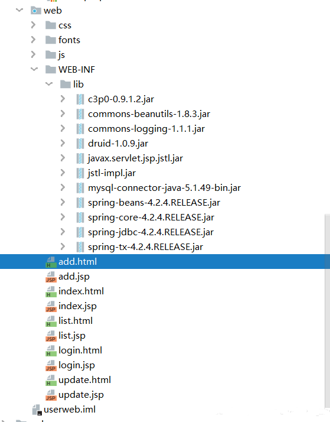The width and height of the screenshot is (330, 422).
Task: Select commons-beanutils-1.8.3.jar entry
Action: [149, 114]
